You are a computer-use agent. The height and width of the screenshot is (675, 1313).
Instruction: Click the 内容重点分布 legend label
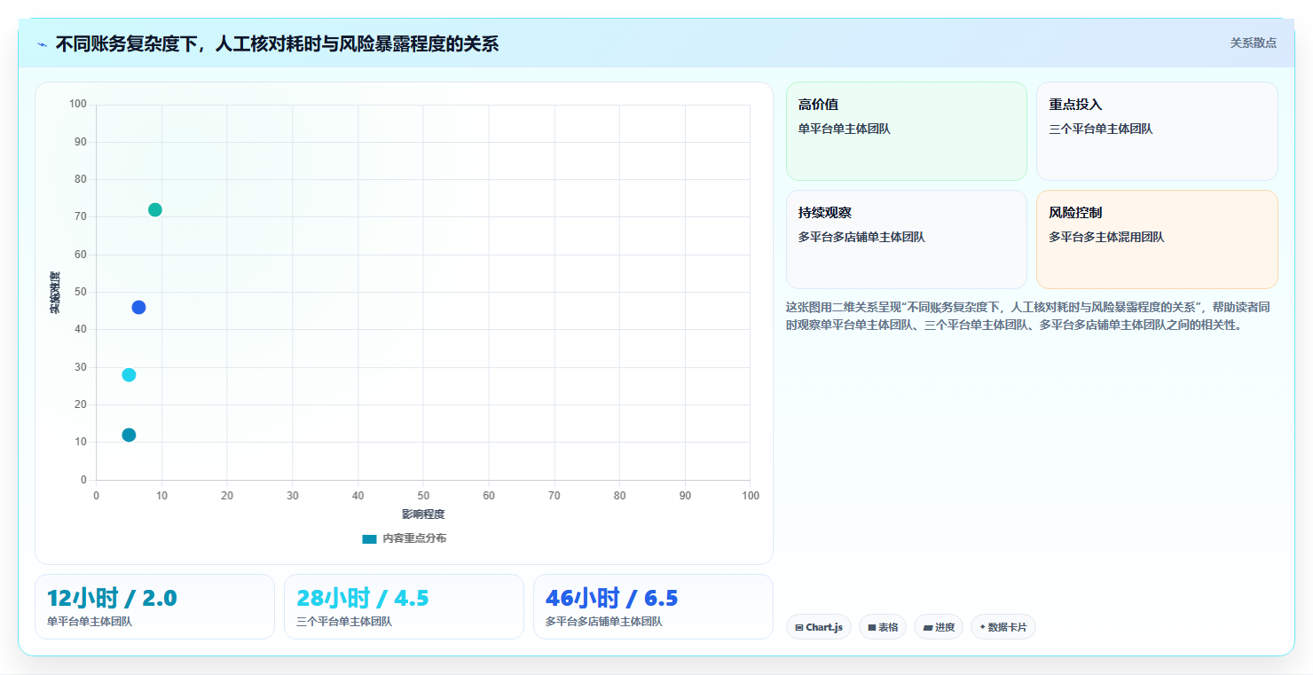(x=414, y=538)
